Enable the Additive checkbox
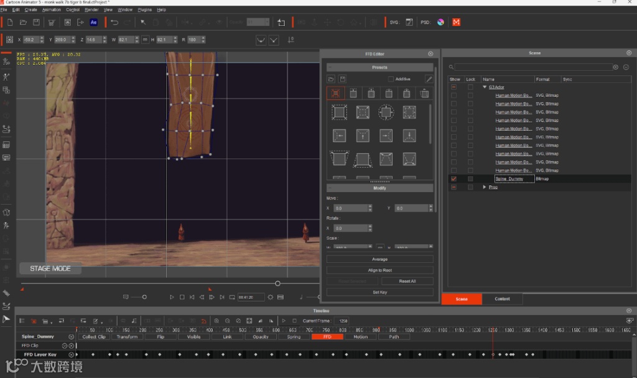 click(391, 79)
